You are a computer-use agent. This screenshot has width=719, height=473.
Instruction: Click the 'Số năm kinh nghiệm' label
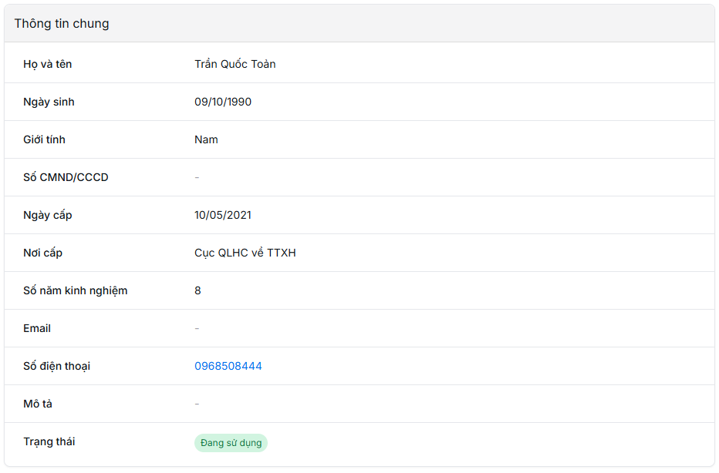click(x=75, y=290)
